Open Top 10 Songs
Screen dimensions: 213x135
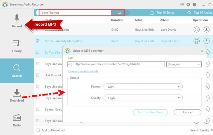coord(162,13)
